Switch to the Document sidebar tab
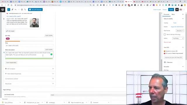Screen dimensions: 187x105 click(166, 14)
